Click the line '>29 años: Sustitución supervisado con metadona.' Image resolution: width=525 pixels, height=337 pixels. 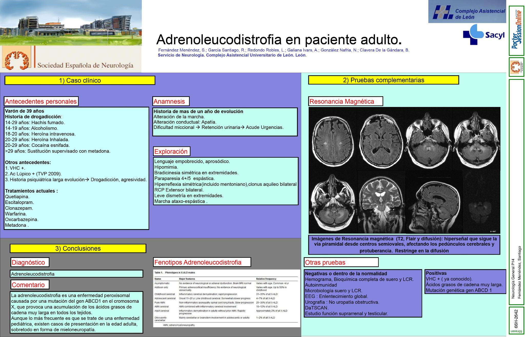coord(58,151)
